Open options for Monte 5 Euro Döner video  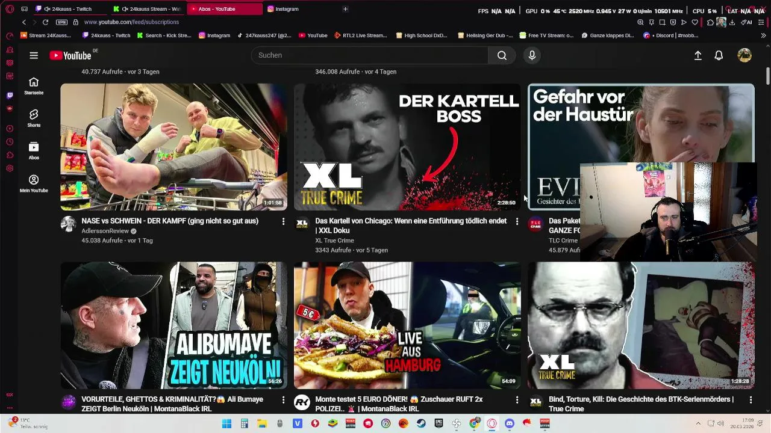[x=517, y=399]
